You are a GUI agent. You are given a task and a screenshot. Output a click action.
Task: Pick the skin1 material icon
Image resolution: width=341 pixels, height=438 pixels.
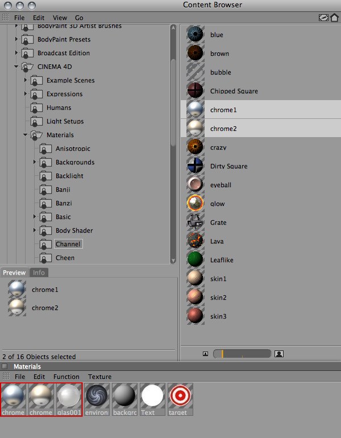pos(196,278)
